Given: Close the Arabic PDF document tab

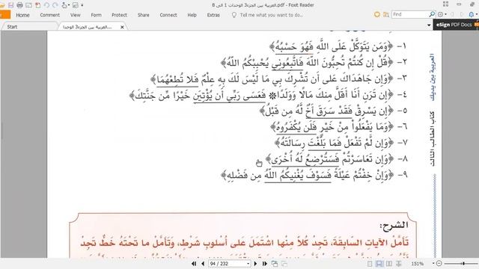Looking at the screenshot, I should pos(122,27).
